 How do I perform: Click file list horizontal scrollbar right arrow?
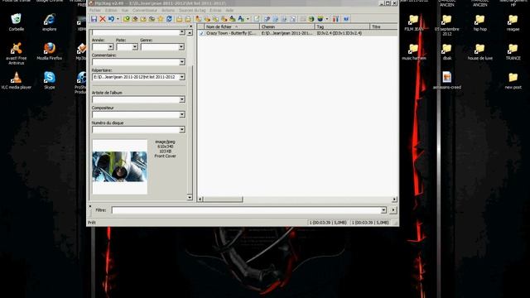394,199
